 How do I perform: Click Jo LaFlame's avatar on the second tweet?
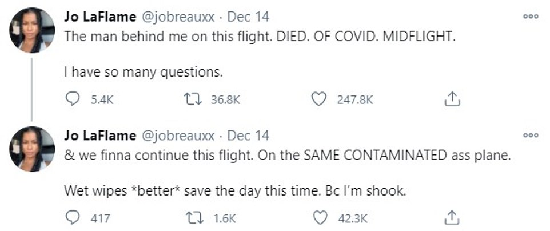[32, 149]
